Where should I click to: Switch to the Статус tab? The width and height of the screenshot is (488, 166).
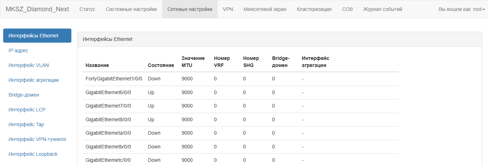(x=87, y=9)
